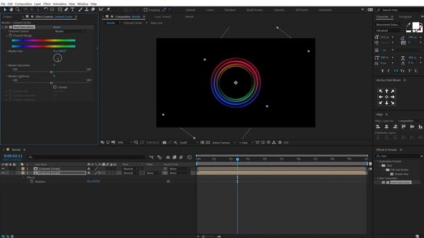Select the Rotation tool in toolbar
This screenshot has height=238, width=424.
46,10
